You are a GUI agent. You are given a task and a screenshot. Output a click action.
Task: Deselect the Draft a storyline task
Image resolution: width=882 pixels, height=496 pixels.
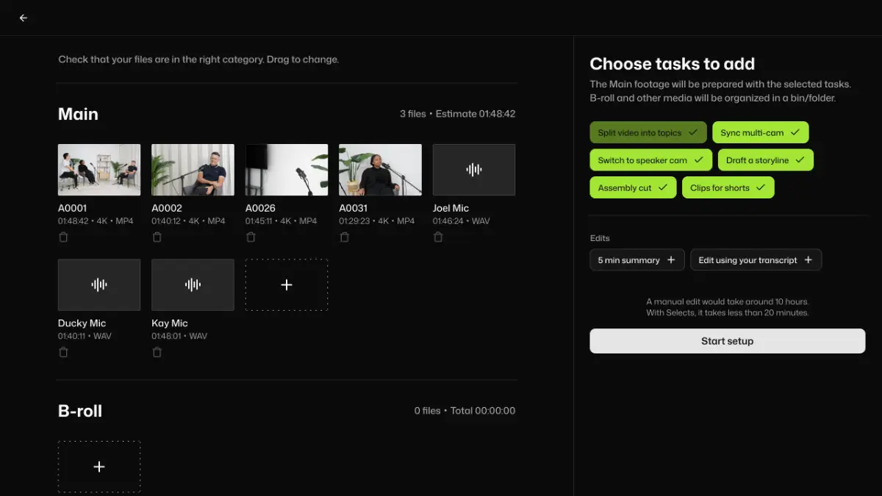click(765, 160)
